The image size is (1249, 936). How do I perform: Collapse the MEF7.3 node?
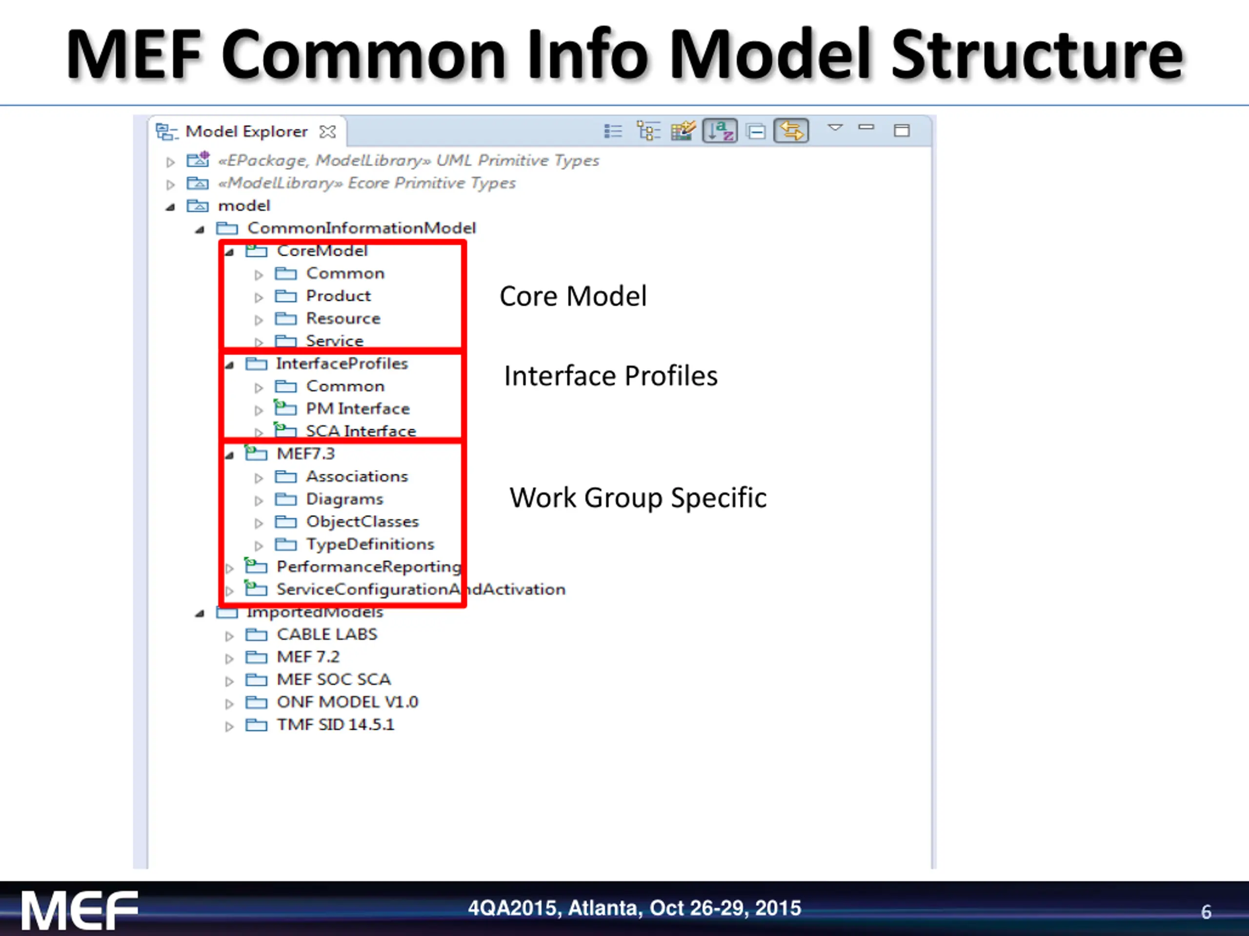coord(229,455)
